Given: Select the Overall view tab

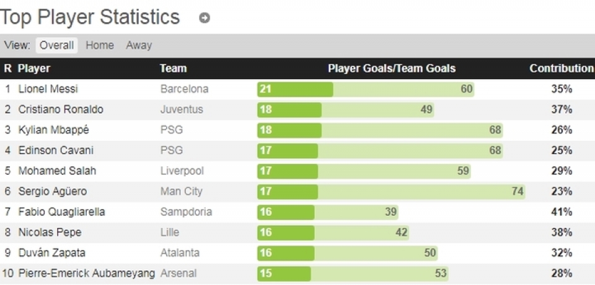Looking at the screenshot, I should point(56,45).
